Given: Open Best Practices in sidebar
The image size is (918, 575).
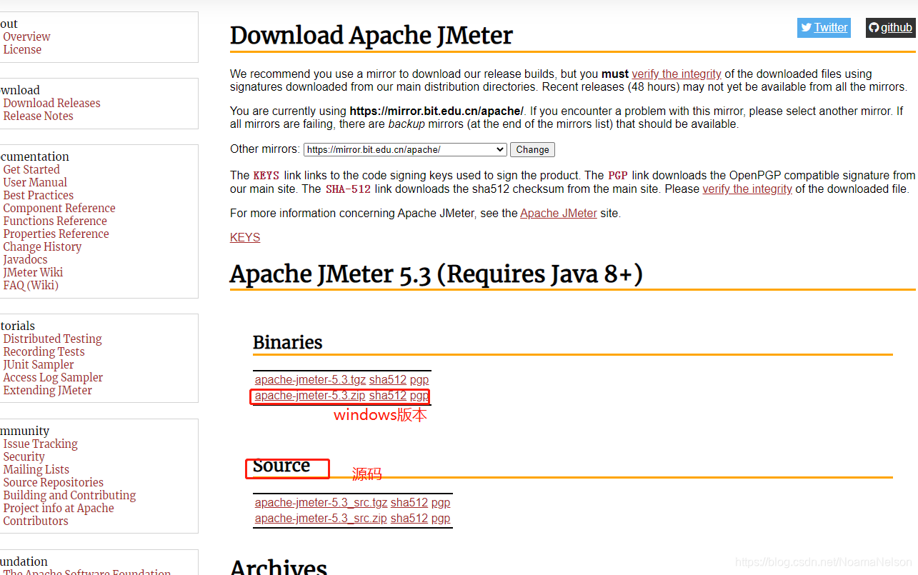Looking at the screenshot, I should coord(38,195).
